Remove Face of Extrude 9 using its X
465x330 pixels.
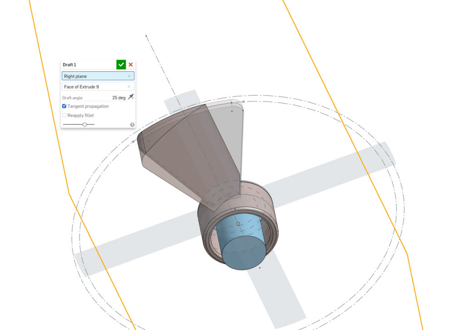(x=129, y=86)
